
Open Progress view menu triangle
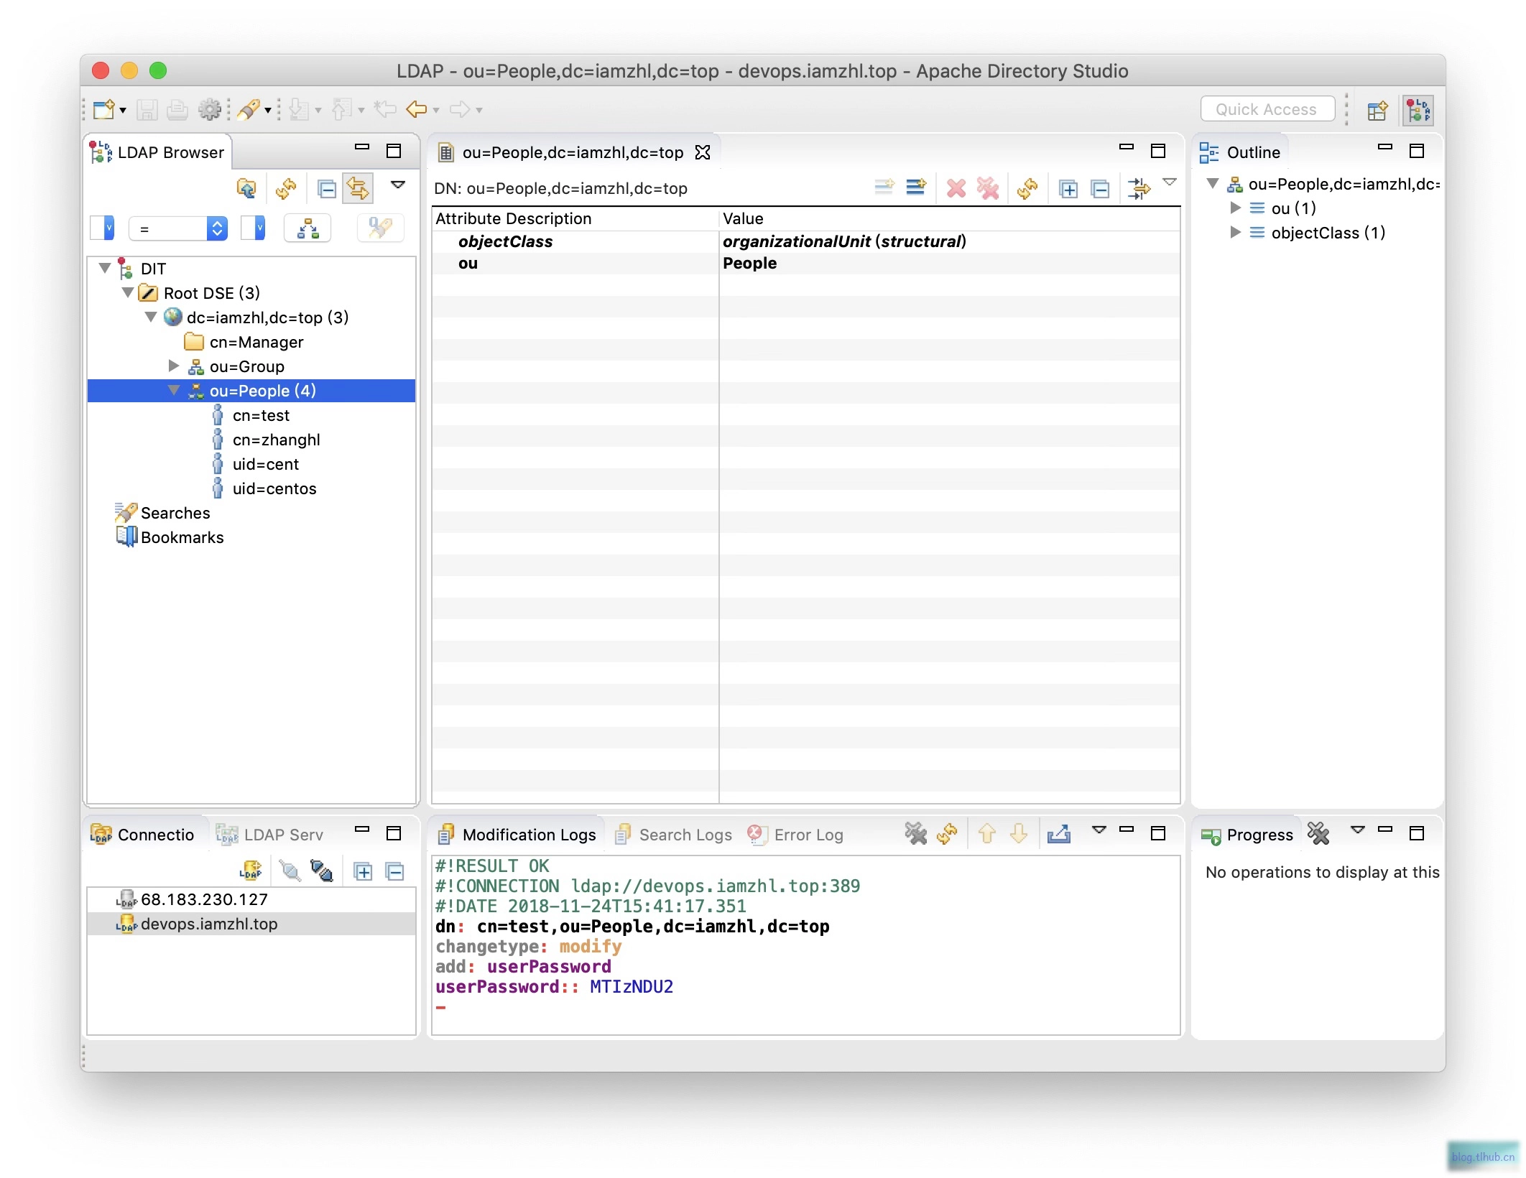1358,830
